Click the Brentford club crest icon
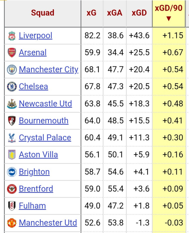Viewport: 189px width, 233px height. point(12,189)
